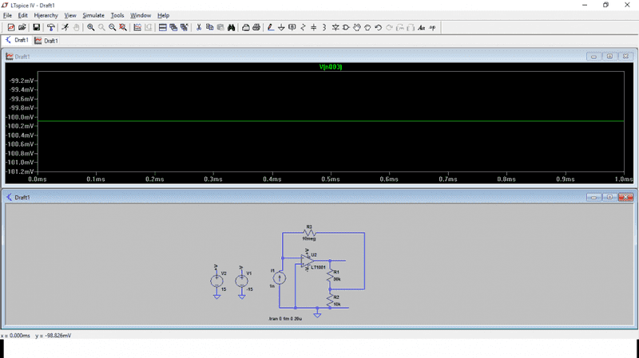639x358 pixels.
Task: Click the Undo arrow icon
Action: coord(378,27)
